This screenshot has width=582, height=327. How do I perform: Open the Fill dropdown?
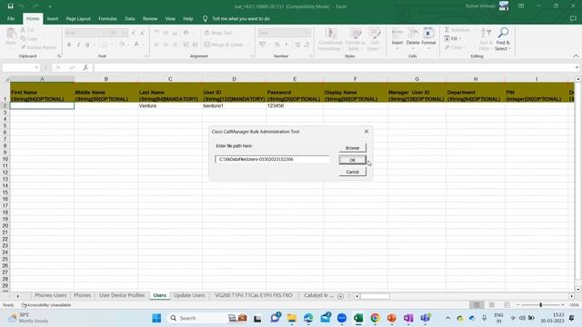pos(453,38)
